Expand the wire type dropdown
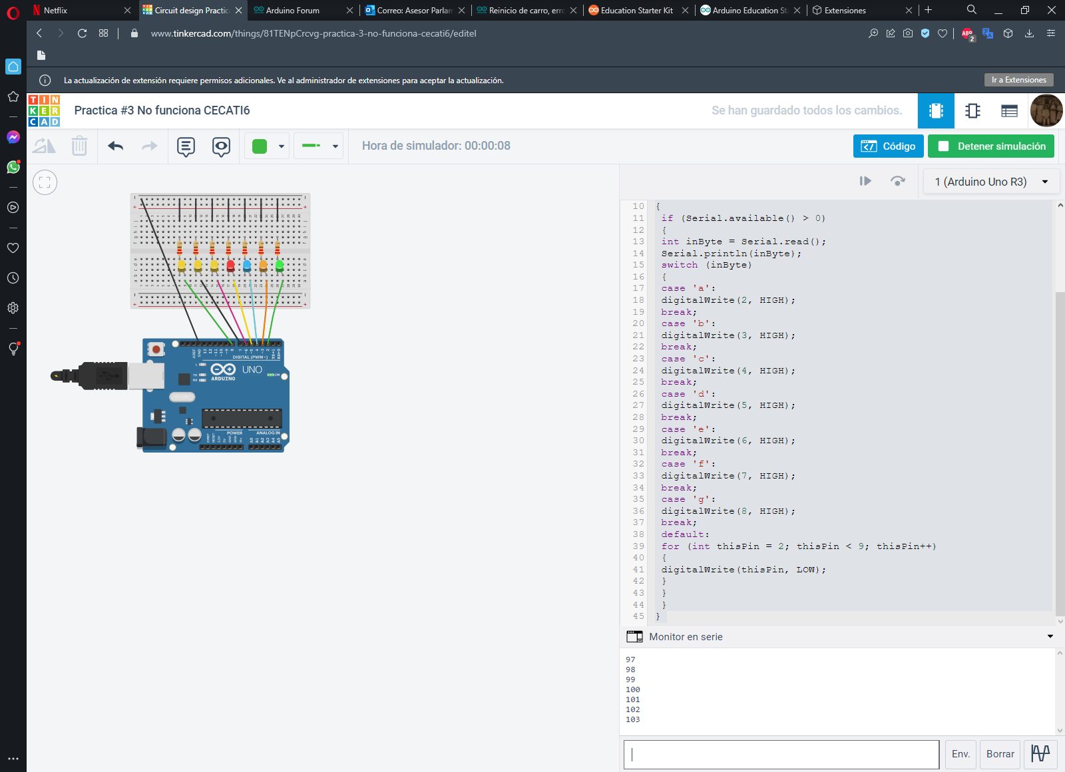Image resolution: width=1065 pixels, height=772 pixels. point(335,146)
